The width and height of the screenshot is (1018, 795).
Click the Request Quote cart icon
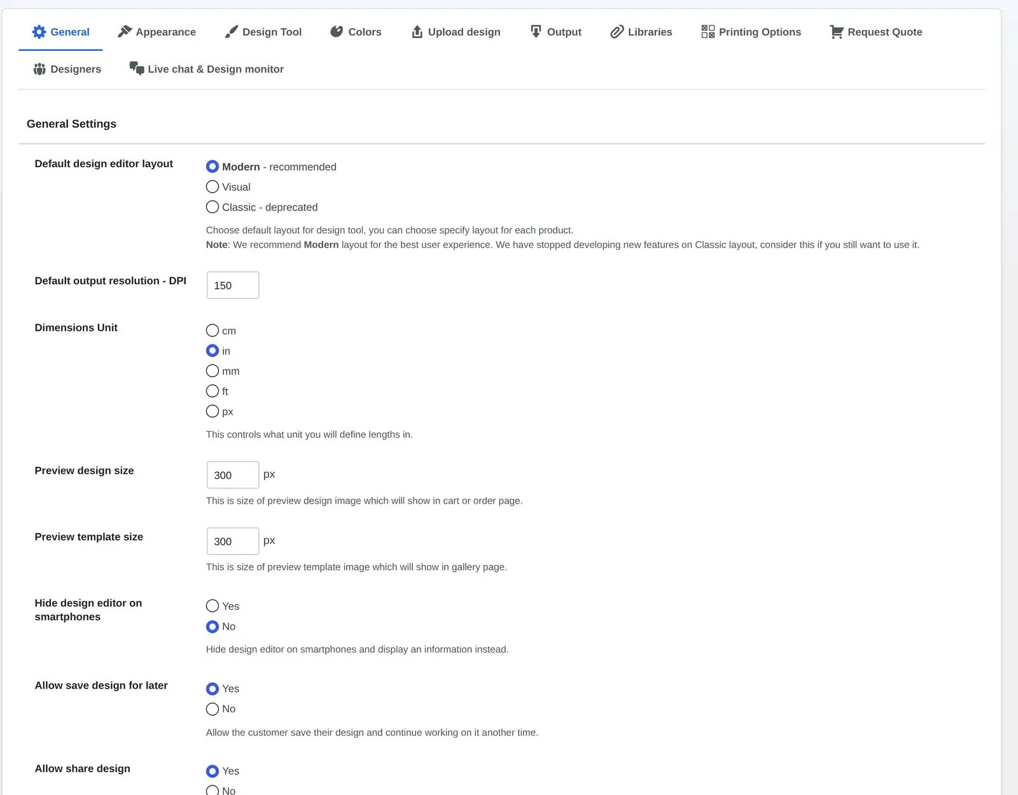[x=837, y=32]
